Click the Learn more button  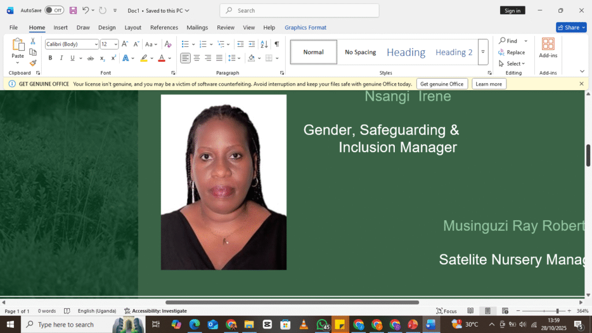489,84
